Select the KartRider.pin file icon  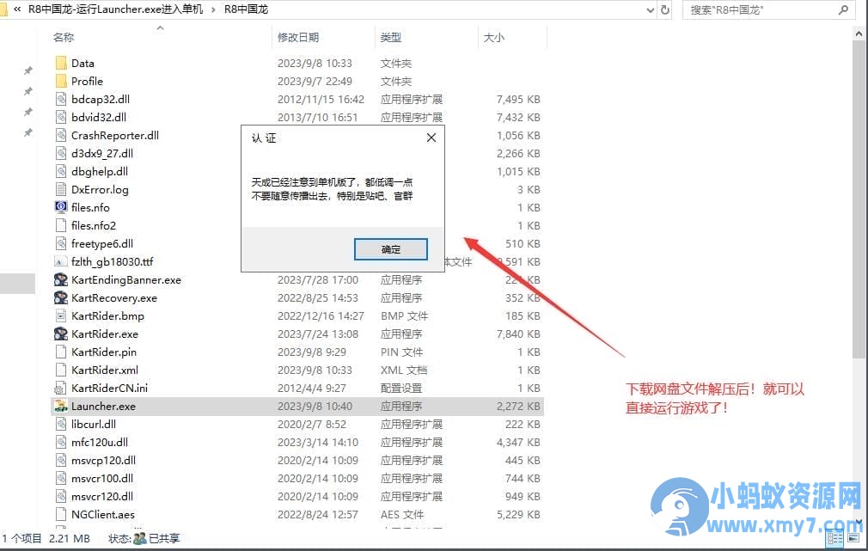click(61, 352)
